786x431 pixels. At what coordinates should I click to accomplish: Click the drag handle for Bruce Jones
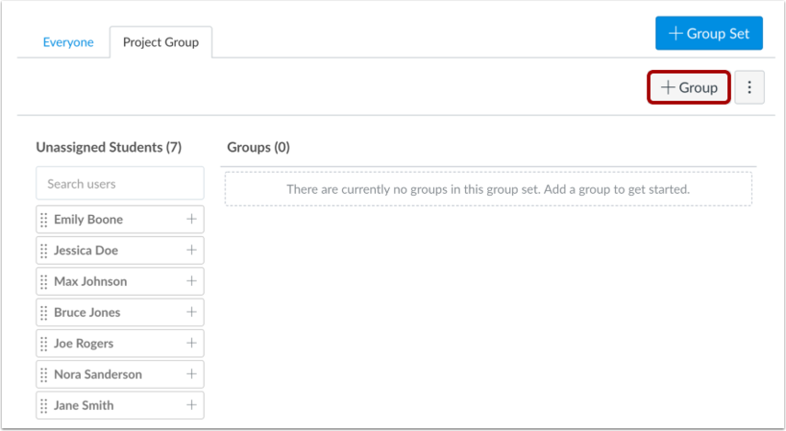43,312
